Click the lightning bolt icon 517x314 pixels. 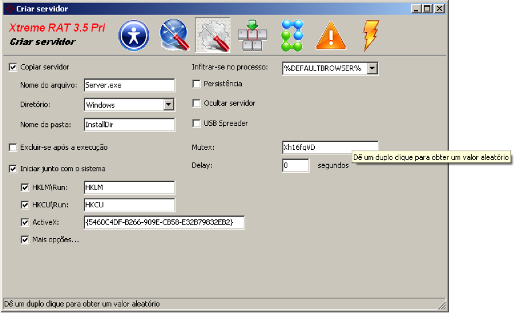click(371, 35)
